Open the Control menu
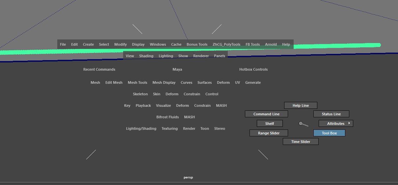Viewport: 398px width, 185px height. (212, 94)
